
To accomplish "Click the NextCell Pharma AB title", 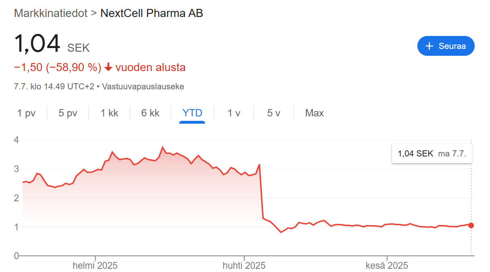I will coord(152,13).
